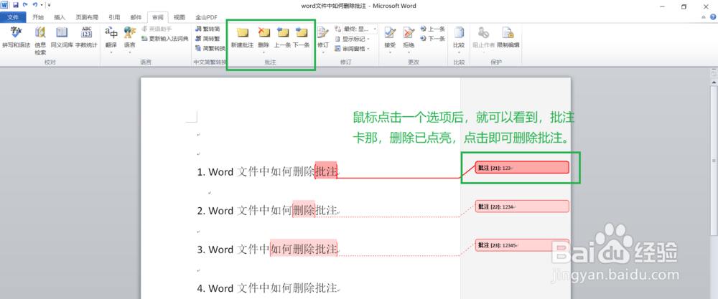
Task: Select comment balloon containing 12345
Action: [x=522, y=245]
